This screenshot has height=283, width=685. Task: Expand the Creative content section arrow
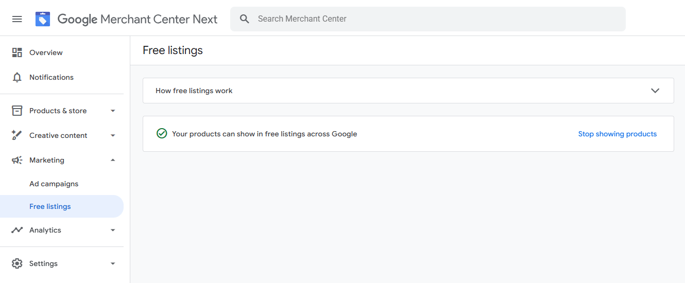(113, 135)
